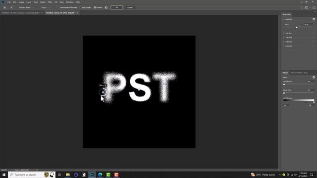Select the Field Blur pin on the P
Viewport: 317px width, 178px height.
pyautogui.click(x=103, y=92)
